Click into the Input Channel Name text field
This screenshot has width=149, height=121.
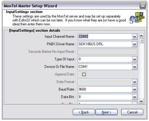pyautogui.click(x=105, y=37)
